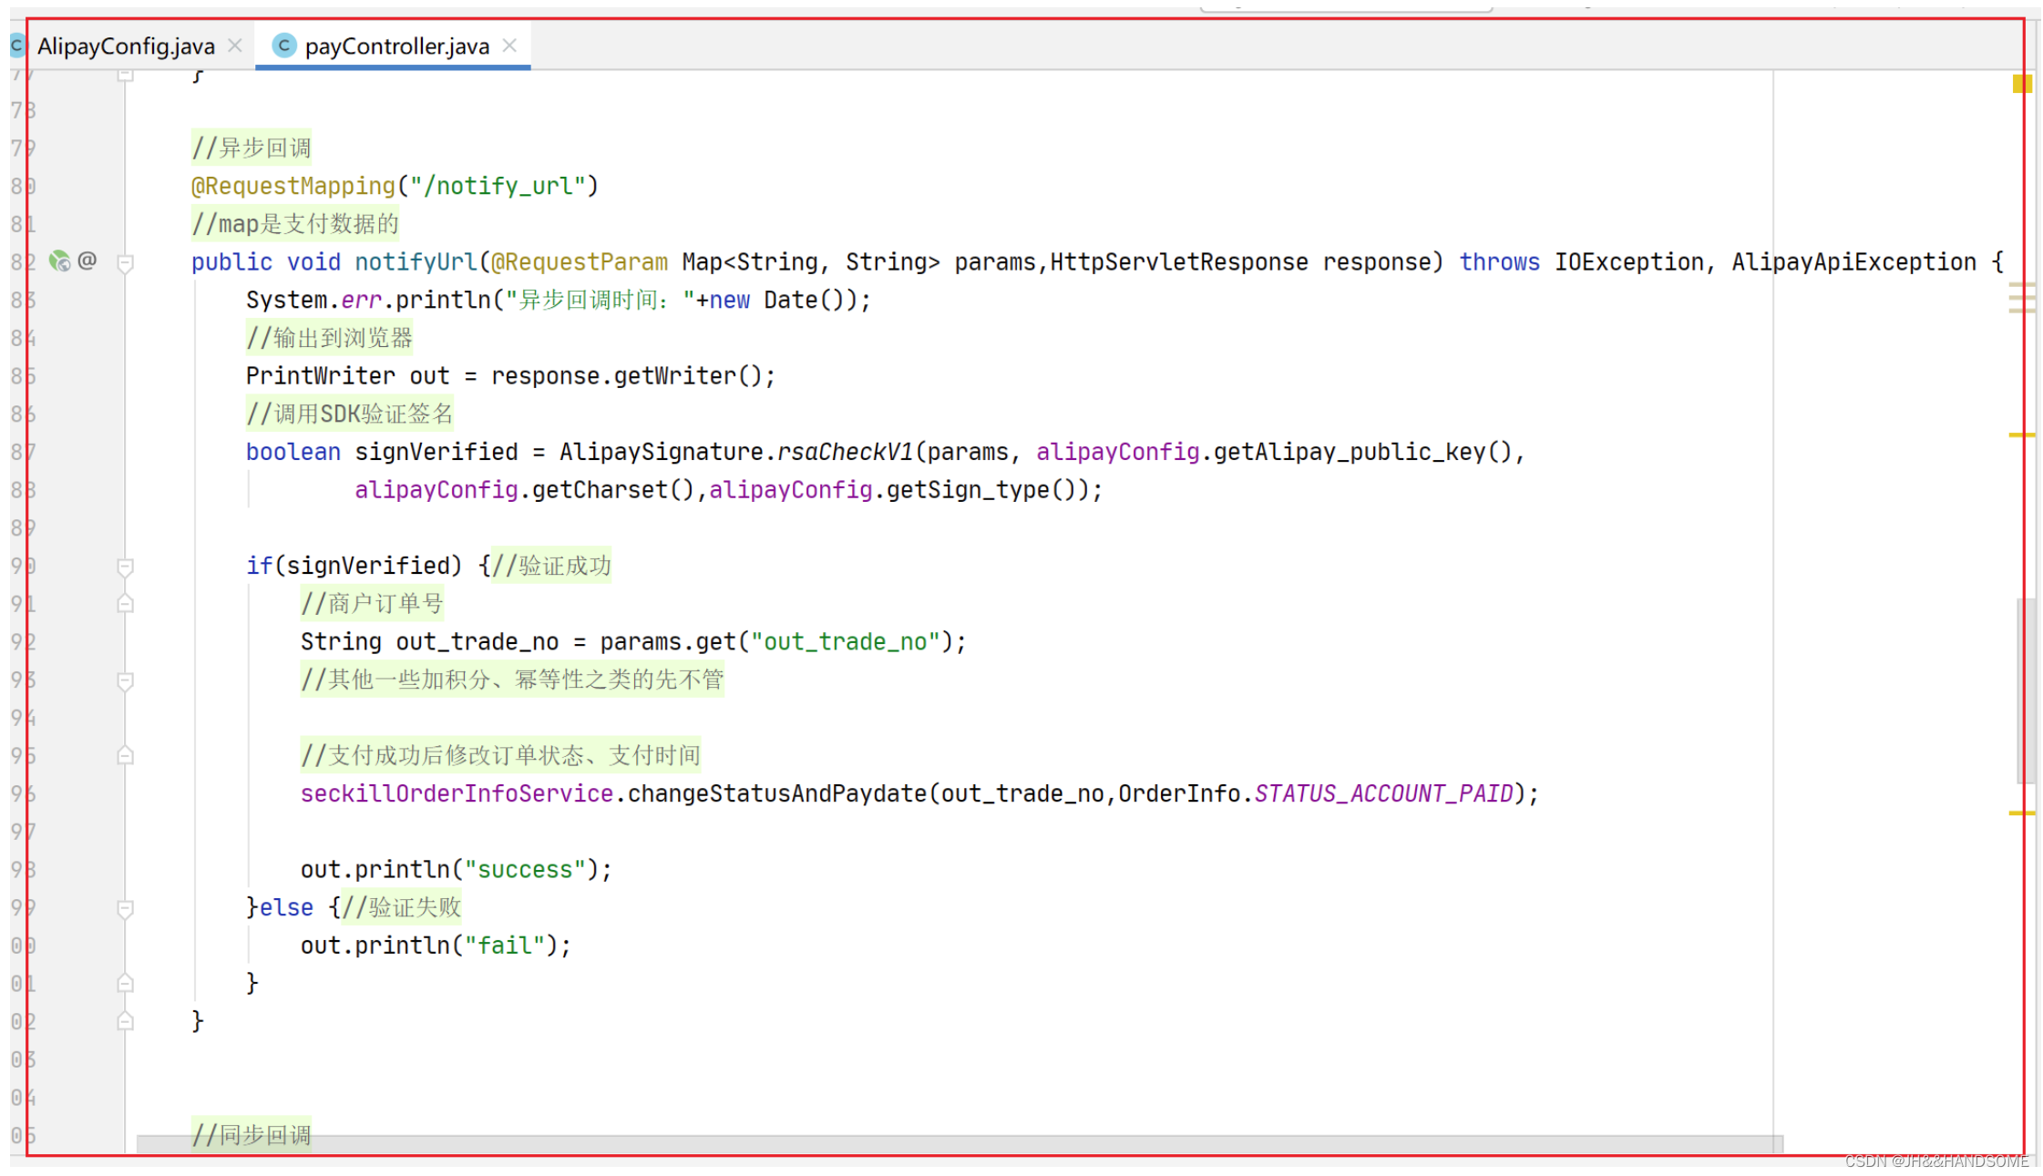Select the payController.java tab

click(396, 46)
